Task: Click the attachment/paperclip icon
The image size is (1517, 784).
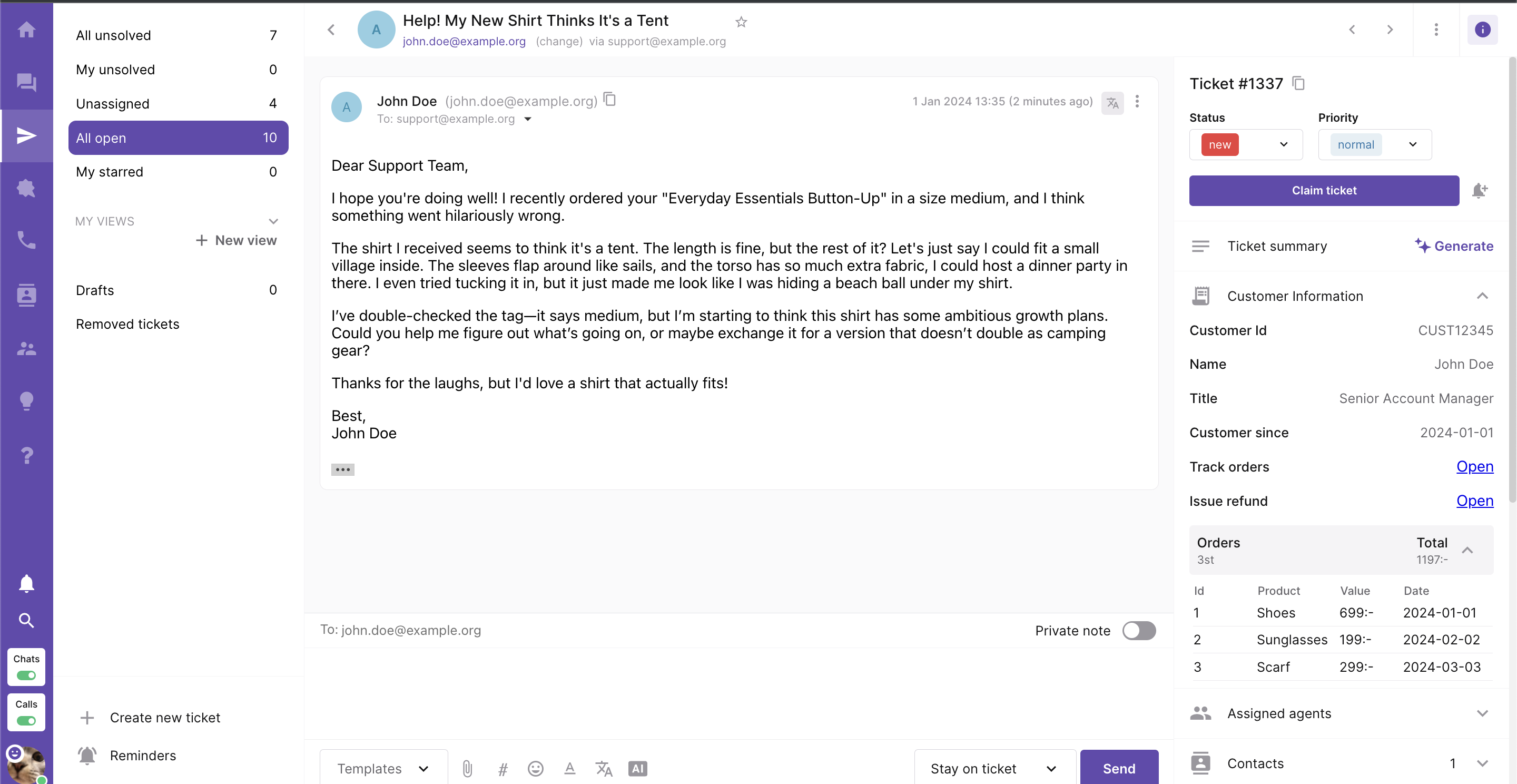Action: click(x=467, y=768)
